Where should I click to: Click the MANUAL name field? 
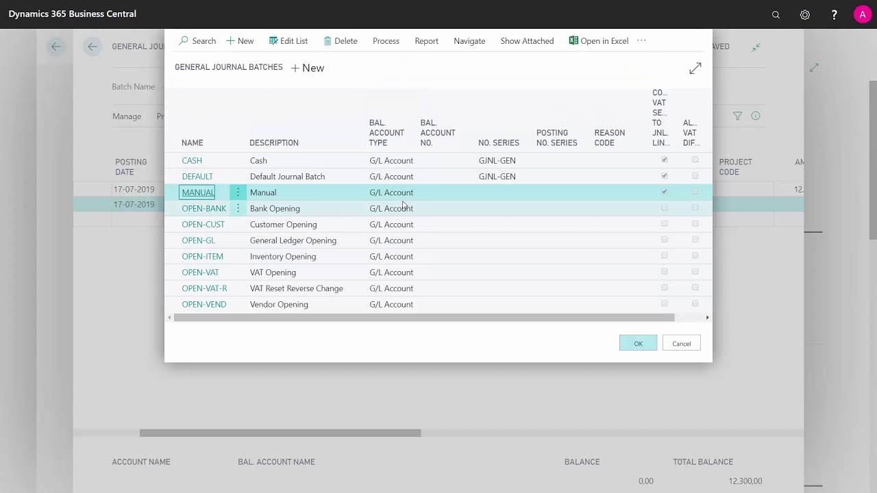(x=197, y=192)
